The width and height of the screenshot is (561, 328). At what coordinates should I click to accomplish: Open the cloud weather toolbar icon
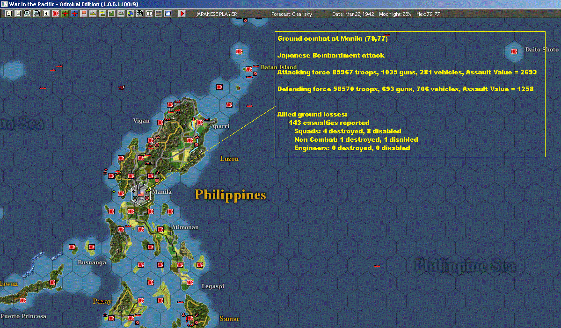168,14
